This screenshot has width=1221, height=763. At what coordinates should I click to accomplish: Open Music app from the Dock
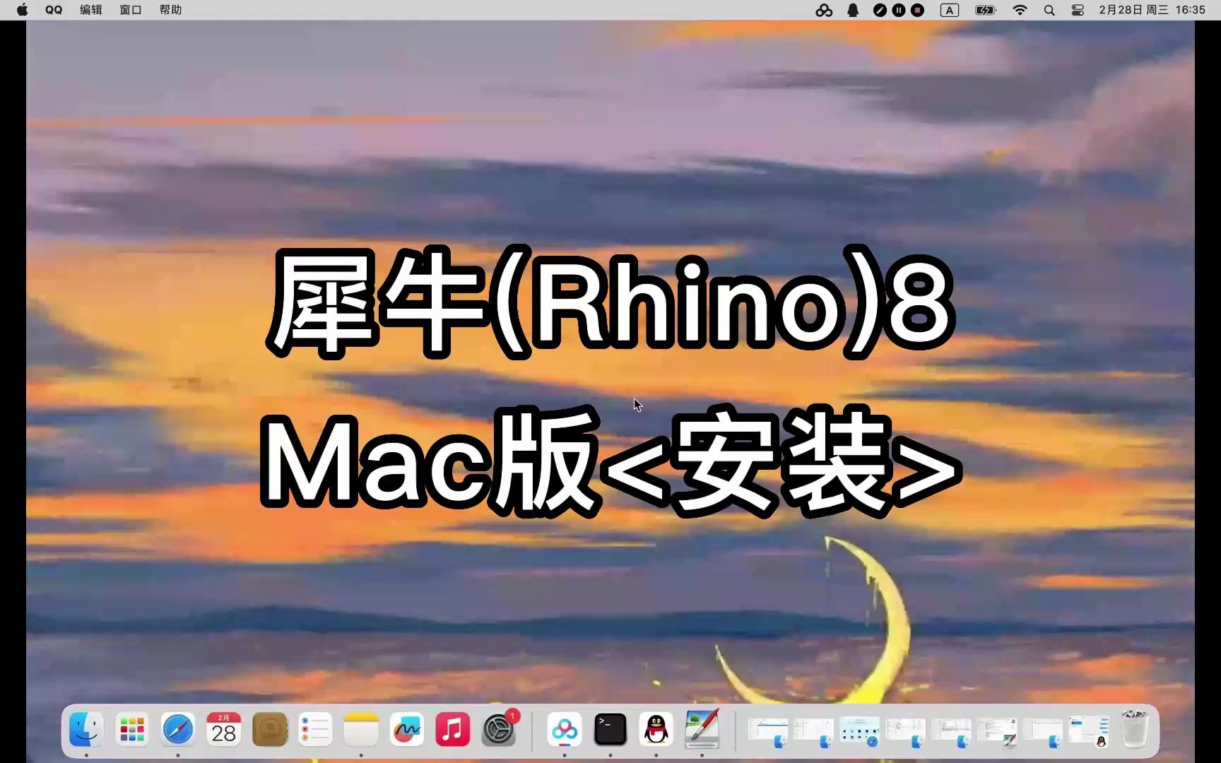[453, 729]
